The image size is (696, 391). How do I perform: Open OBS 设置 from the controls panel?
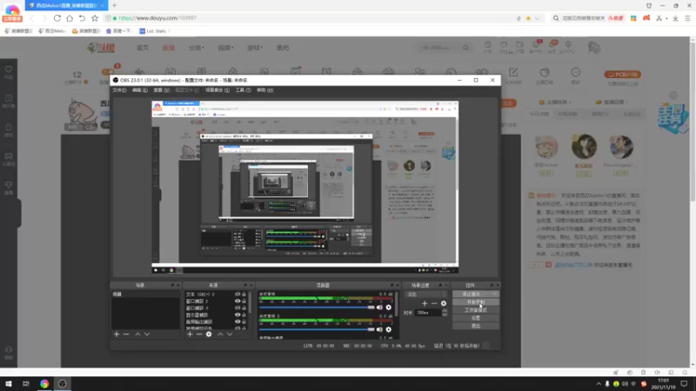(475, 318)
